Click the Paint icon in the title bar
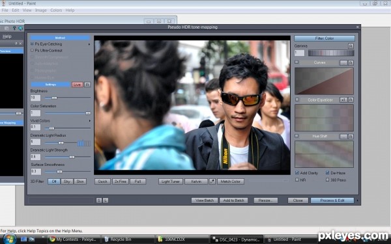The image size is (391, 244). 3,3
